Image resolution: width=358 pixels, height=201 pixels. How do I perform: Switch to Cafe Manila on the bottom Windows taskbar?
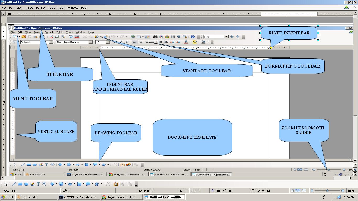pos(36,197)
